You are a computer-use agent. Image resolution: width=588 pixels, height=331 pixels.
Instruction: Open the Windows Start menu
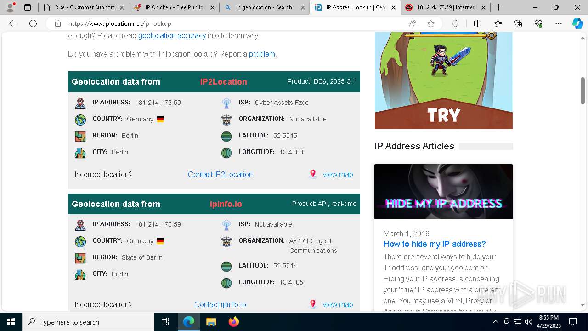tap(11, 322)
